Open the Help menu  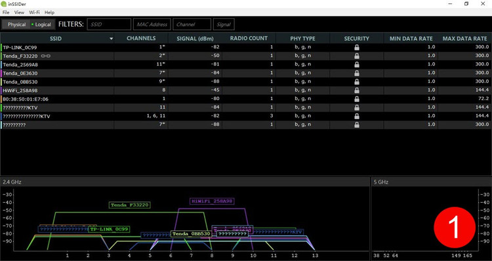49,12
